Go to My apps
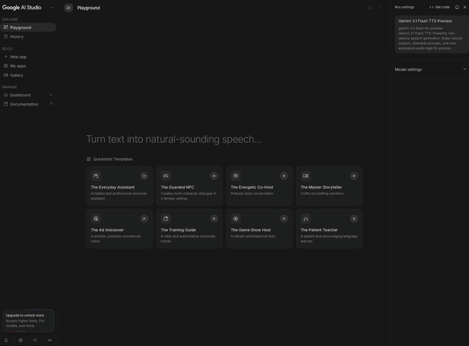The width and height of the screenshot is (469, 346). (x=28, y=66)
